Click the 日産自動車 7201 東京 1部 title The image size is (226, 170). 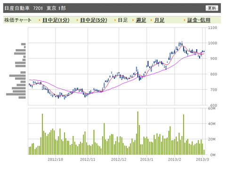point(35,8)
